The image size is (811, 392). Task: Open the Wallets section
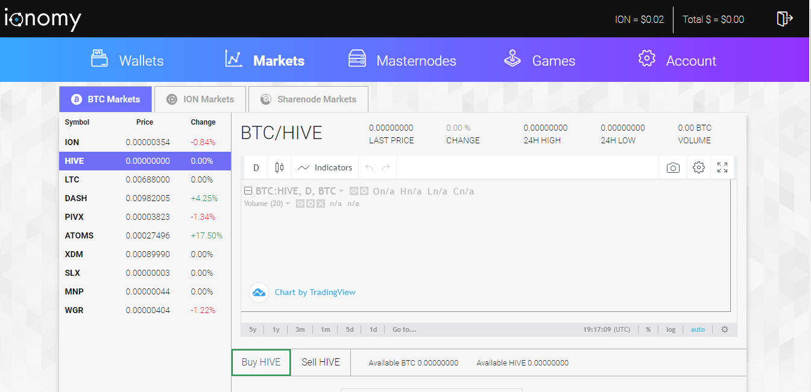(127, 60)
